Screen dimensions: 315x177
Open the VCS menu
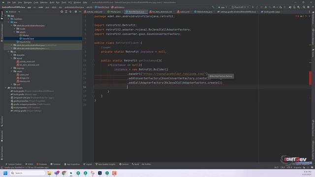[x=70, y=2]
